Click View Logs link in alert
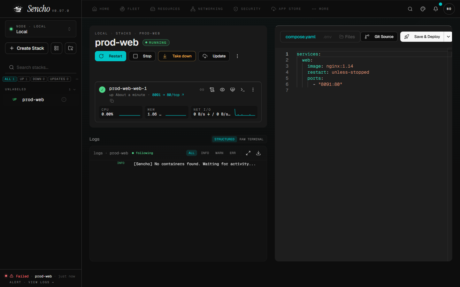This screenshot has height=287, width=460. click(x=41, y=282)
